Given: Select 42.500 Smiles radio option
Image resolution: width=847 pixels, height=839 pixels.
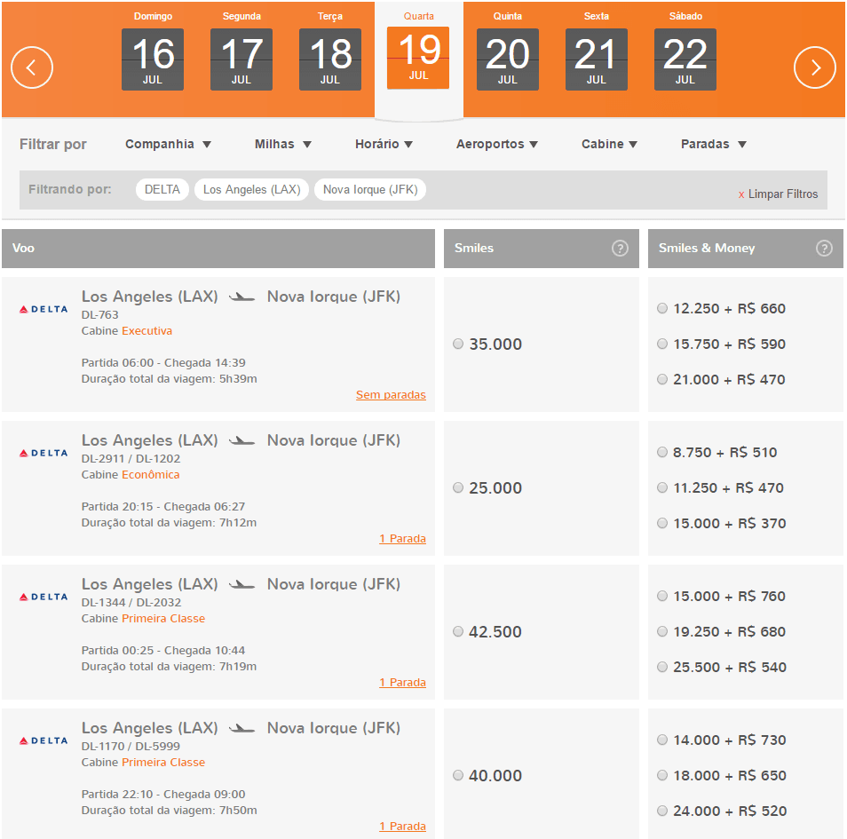Looking at the screenshot, I should pyautogui.click(x=458, y=631).
